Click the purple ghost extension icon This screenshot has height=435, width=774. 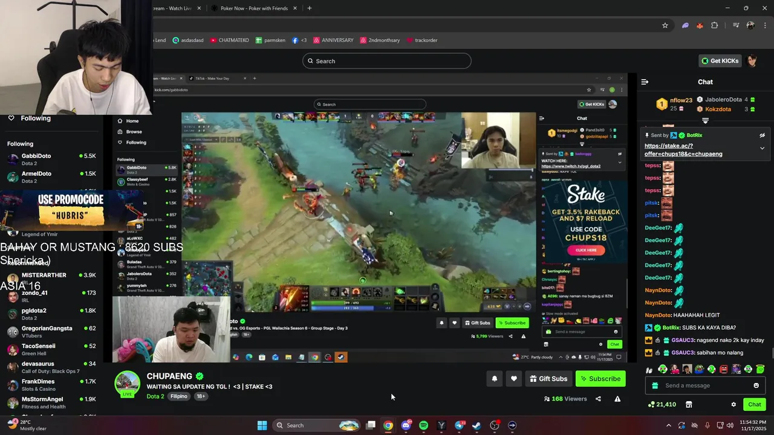pyautogui.click(x=685, y=25)
